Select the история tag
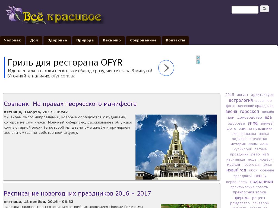Viewport: 278px width, 208px height. coord(238,144)
